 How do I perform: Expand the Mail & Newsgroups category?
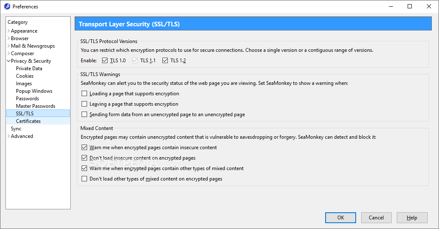point(9,46)
